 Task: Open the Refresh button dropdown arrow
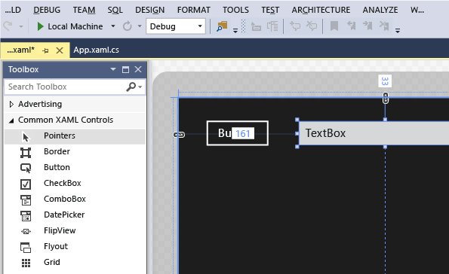[x=140, y=26]
